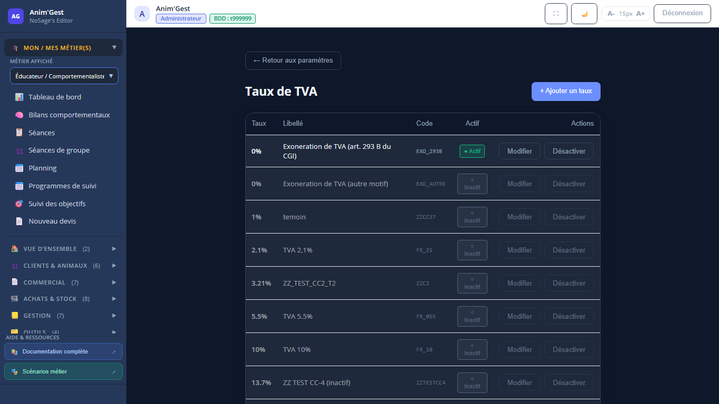The image size is (719, 404).
Task: Click the calendar icon beside Planning
Action: pos(19,168)
